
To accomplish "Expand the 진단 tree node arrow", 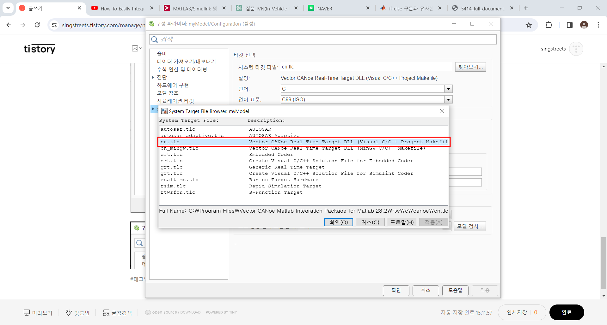I will coord(153,77).
